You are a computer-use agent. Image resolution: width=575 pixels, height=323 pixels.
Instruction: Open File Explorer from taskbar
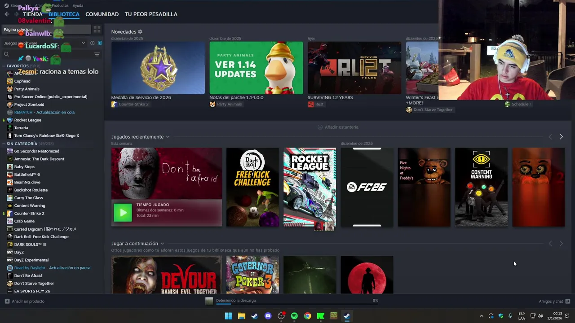241,316
